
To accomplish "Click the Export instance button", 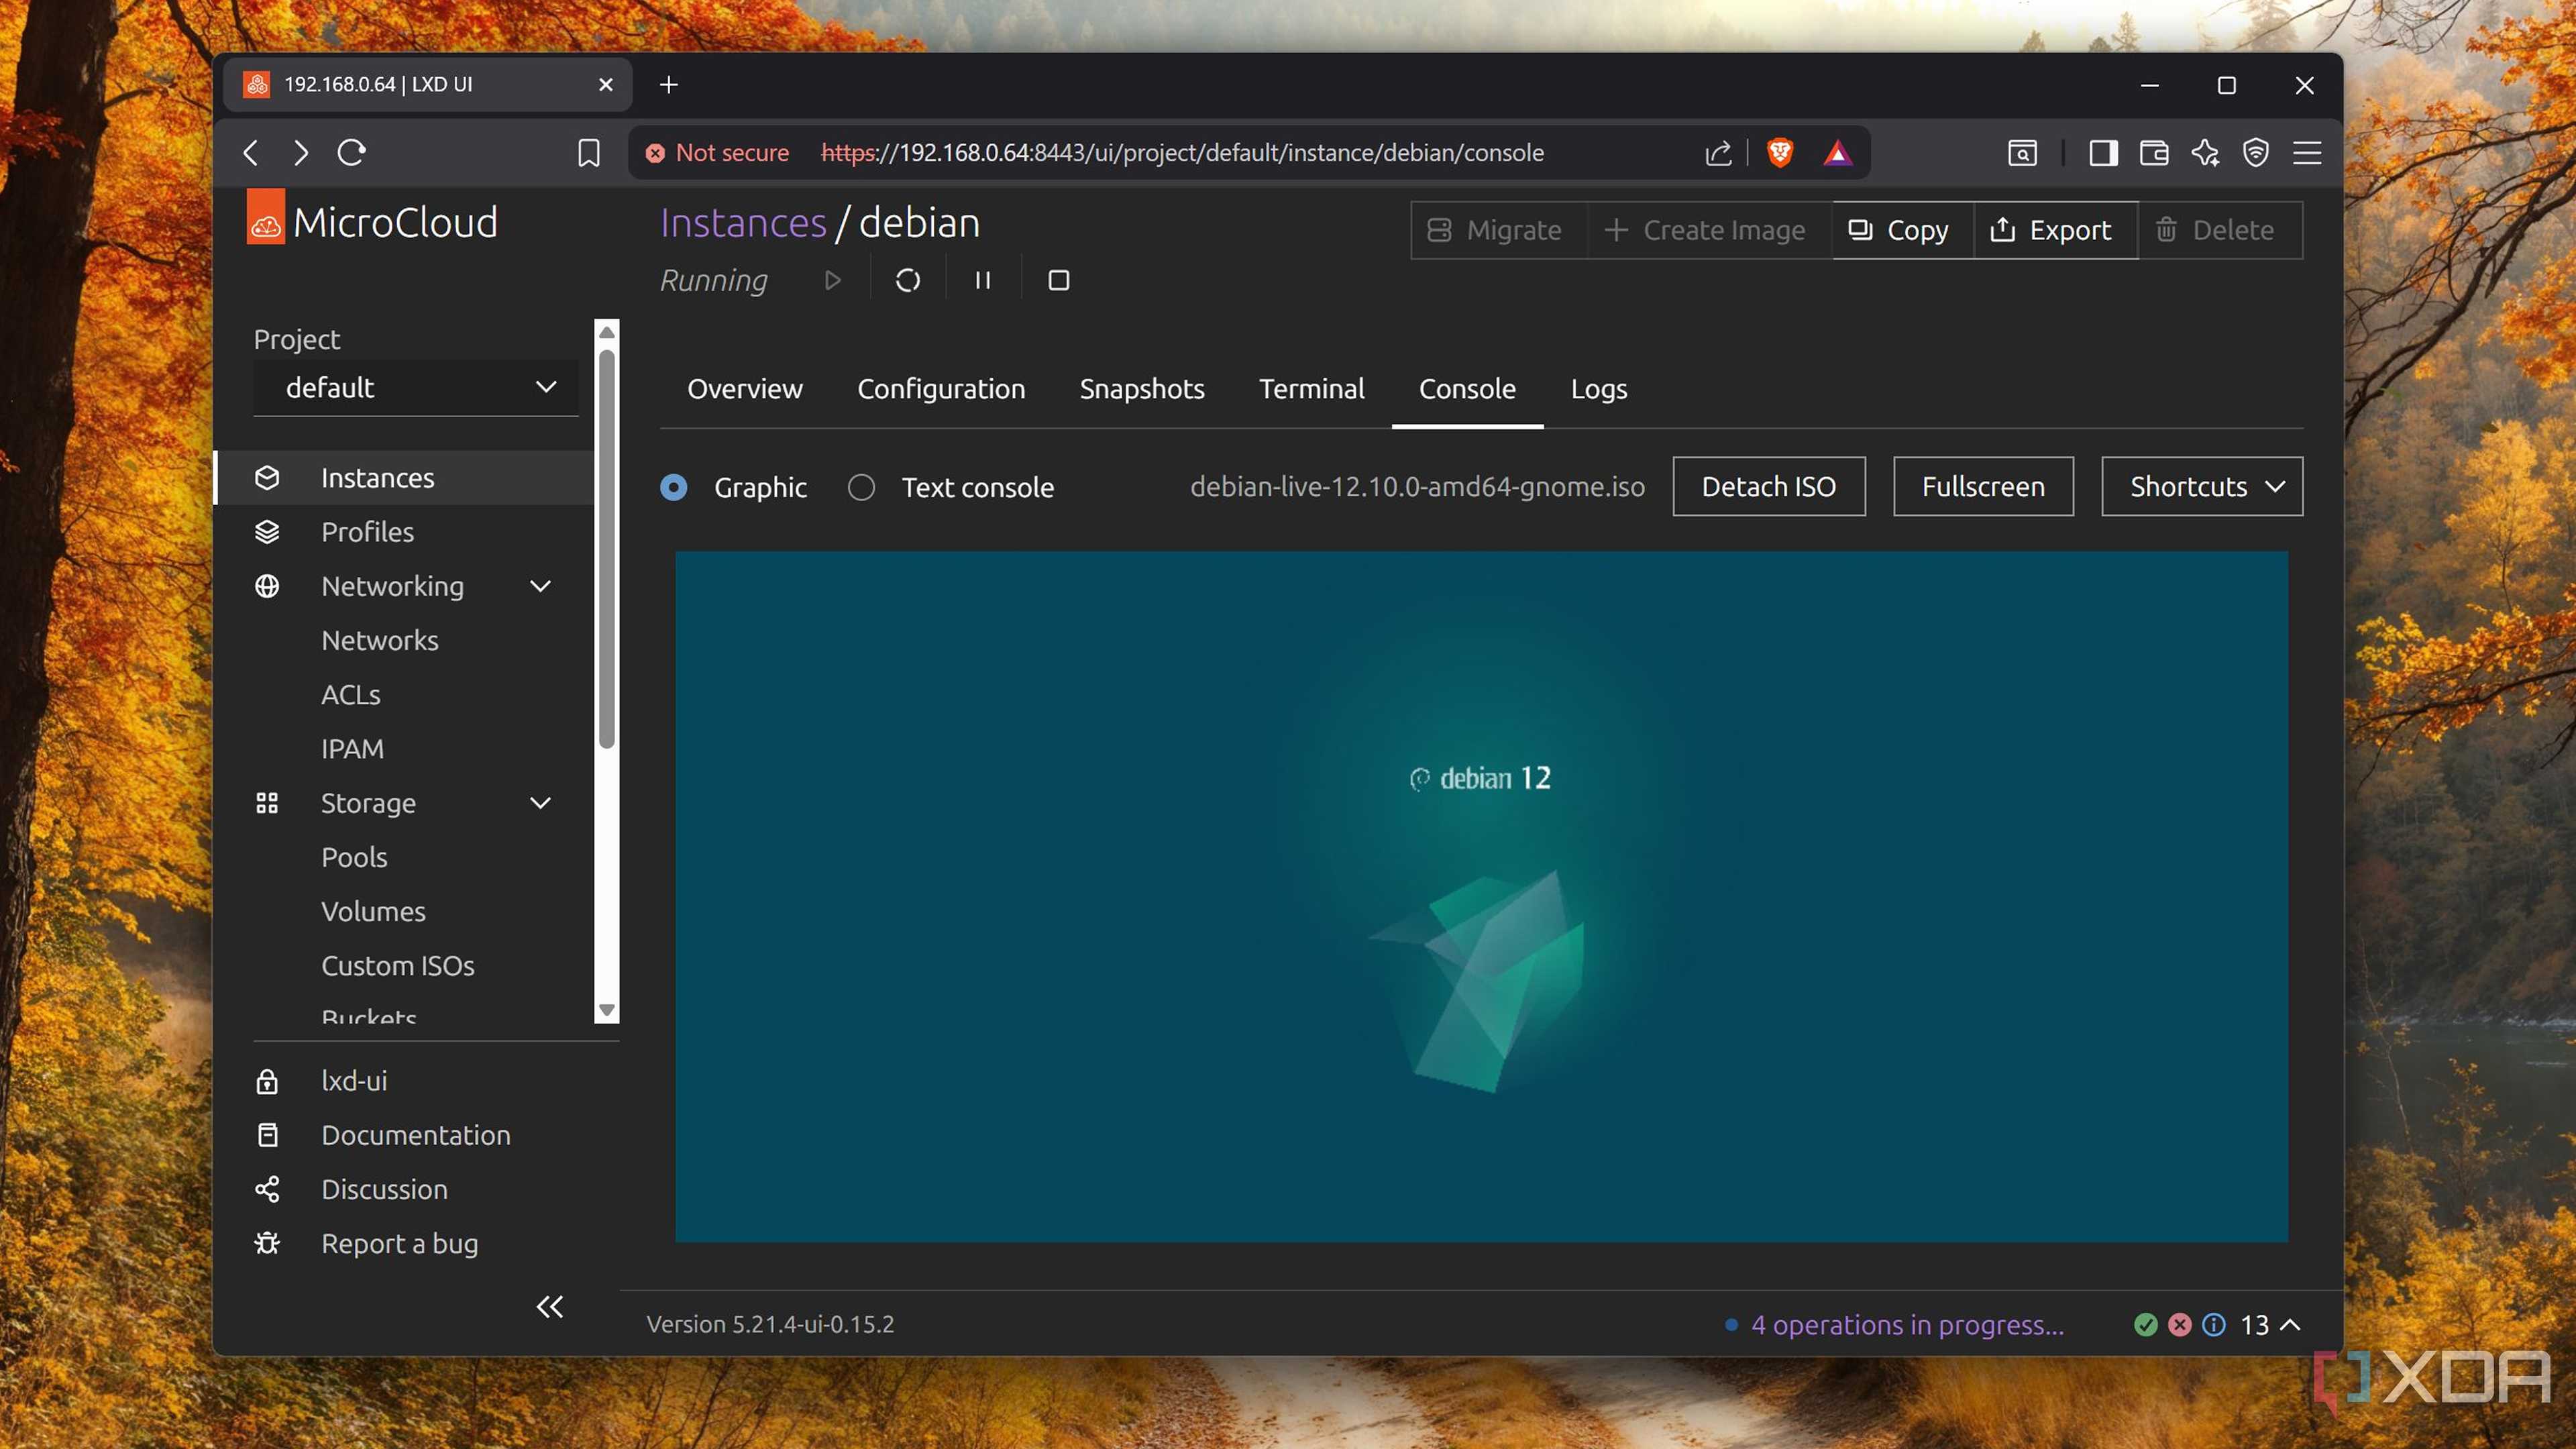I will point(2055,230).
